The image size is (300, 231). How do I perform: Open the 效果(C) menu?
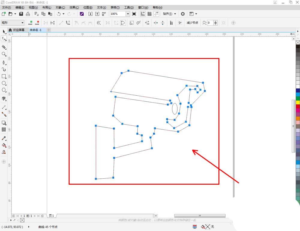point(74,8)
